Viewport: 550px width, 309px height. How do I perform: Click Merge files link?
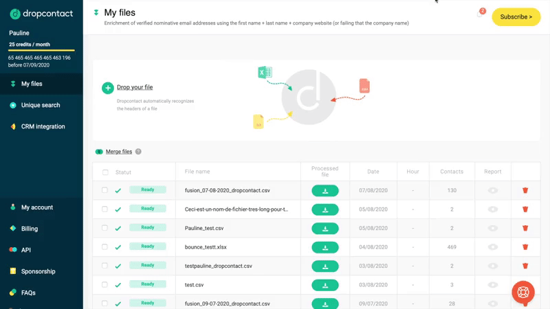click(x=119, y=152)
